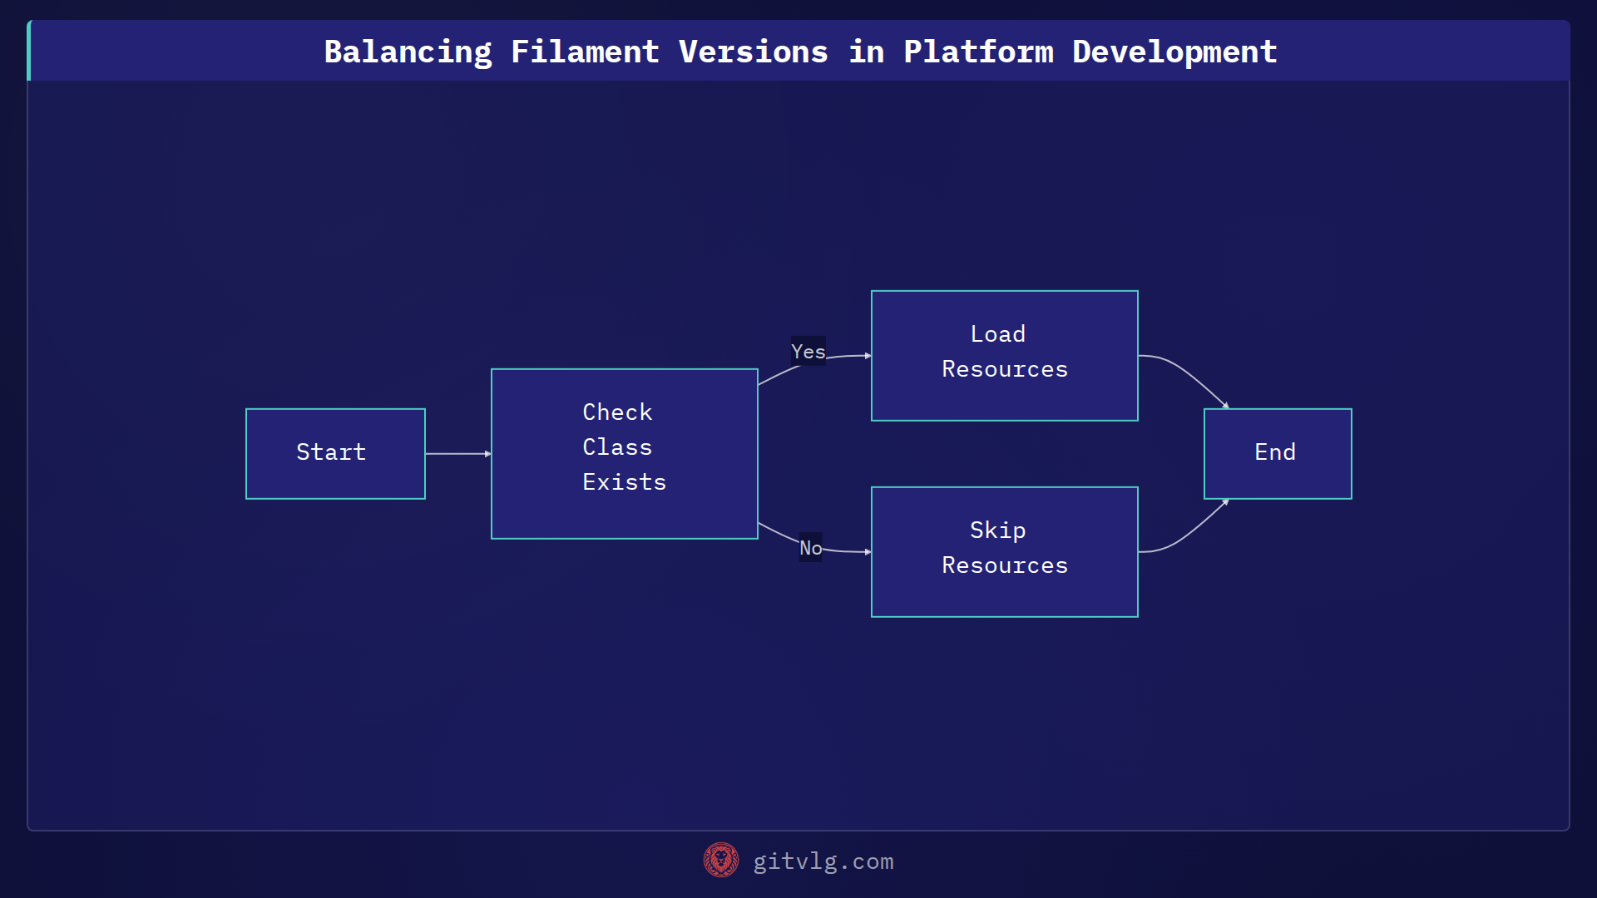Click the Load Resources node
Viewport: 1597px width, 898px height.
click(1004, 355)
